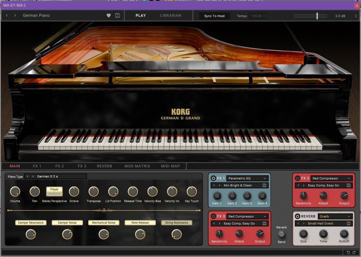Viewport: 361px width, 257px height.
Task: Enable Sync To Host
Action: pos(214,16)
